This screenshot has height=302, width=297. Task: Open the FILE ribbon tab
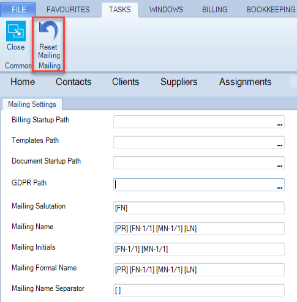coord(18,10)
